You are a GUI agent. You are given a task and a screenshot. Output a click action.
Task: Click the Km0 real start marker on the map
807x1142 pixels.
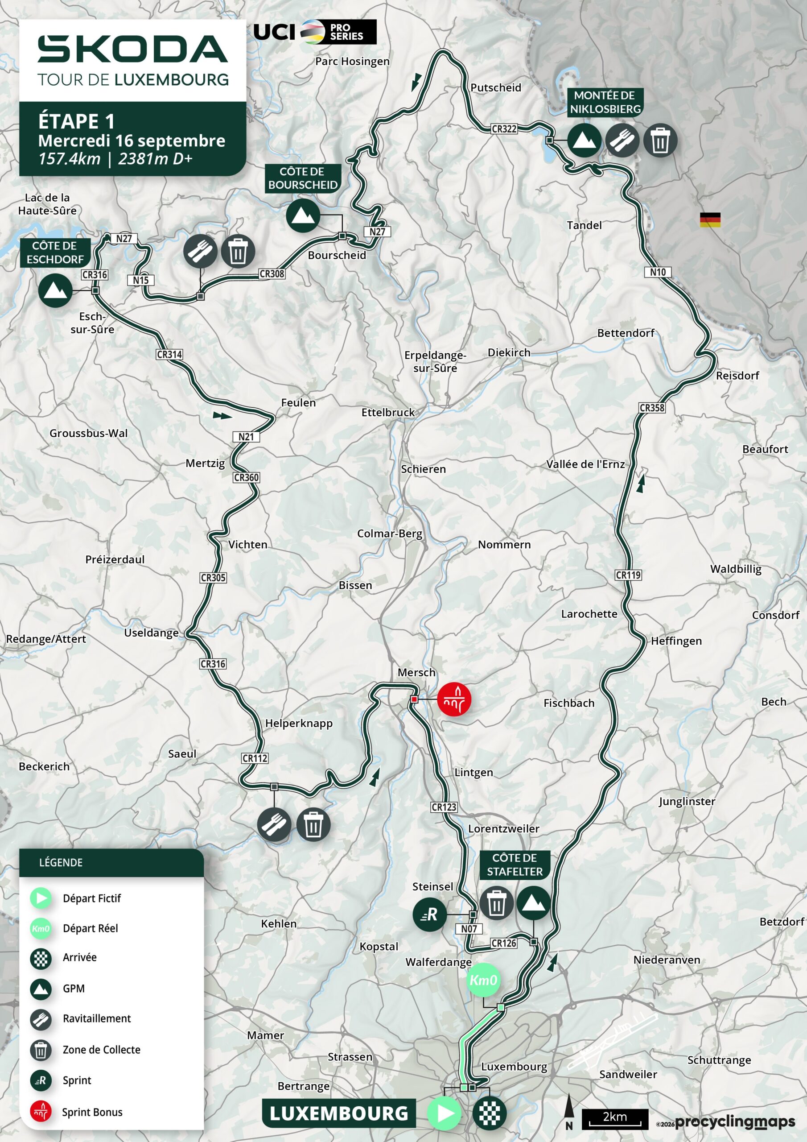pyautogui.click(x=483, y=980)
